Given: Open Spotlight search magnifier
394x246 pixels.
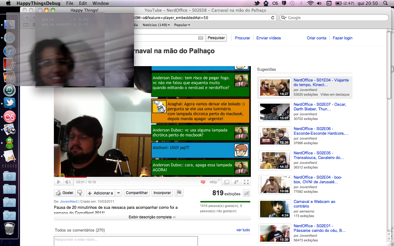Looking at the screenshot, I should click(385, 3).
